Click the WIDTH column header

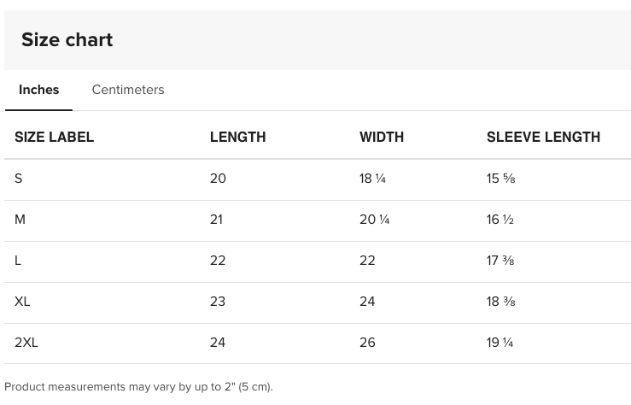pos(382,137)
